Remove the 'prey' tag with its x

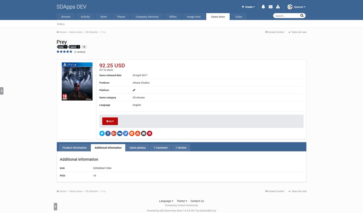pyautogui.click(x=66, y=47)
